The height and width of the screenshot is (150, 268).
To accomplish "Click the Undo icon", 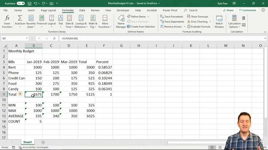I will (x=35, y=3).
